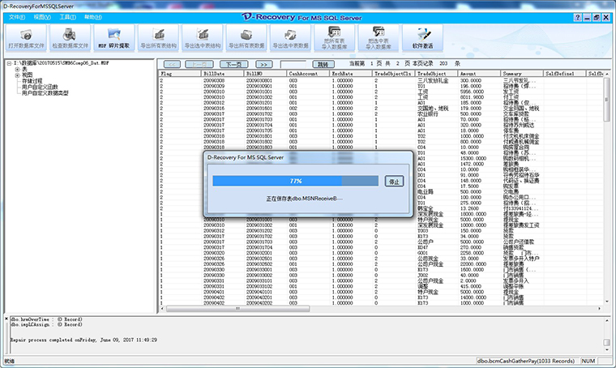Expand the 视图 (Views) tree node
Image resolution: width=616 pixels, height=368 pixels.
click(x=17, y=75)
